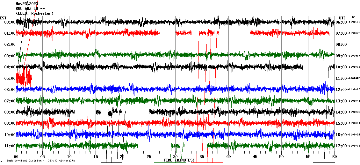360x165 pixels.
Task: Click the (LDEO, Rochester) location text
Action: 35,13
